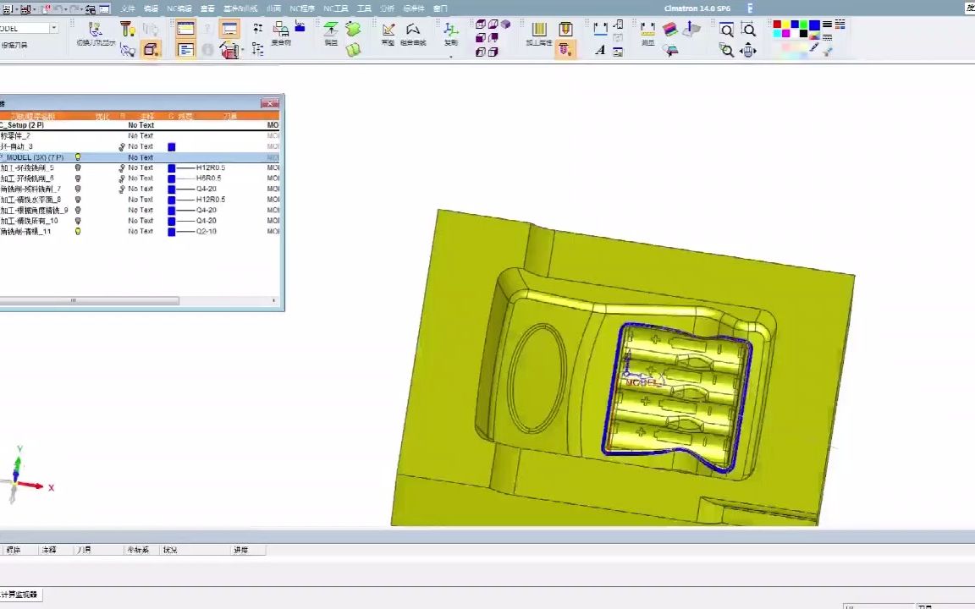Toggle lightbulb of the 清根_11 procedure
This screenshot has height=609, width=975.
tap(78, 231)
